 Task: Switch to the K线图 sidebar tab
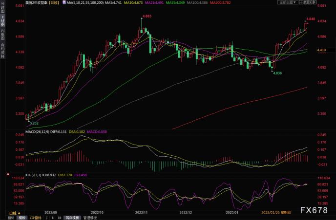click(x=2, y=21)
